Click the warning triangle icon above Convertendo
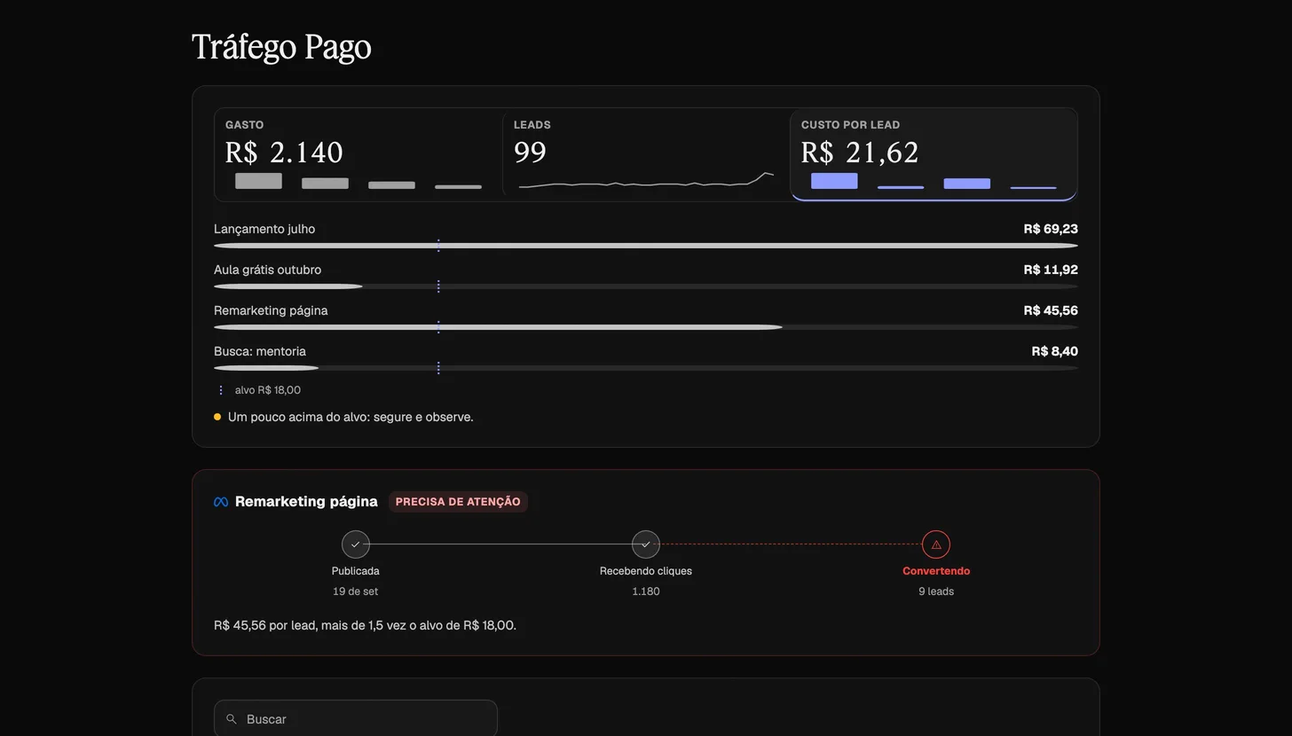Viewport: 1292px width, 736px height. pyautogui.click(x=936, y=544)
